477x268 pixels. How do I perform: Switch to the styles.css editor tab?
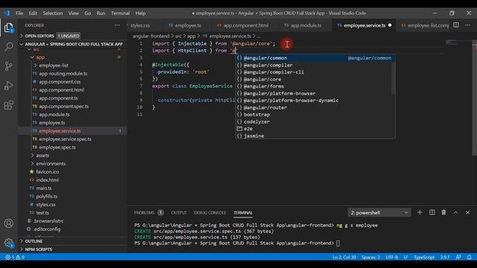click(140, 25)
